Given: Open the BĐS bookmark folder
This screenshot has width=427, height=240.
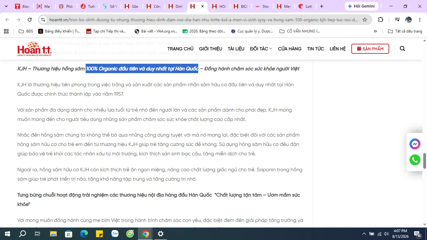Looking at the screenshot, I should 26,31.
